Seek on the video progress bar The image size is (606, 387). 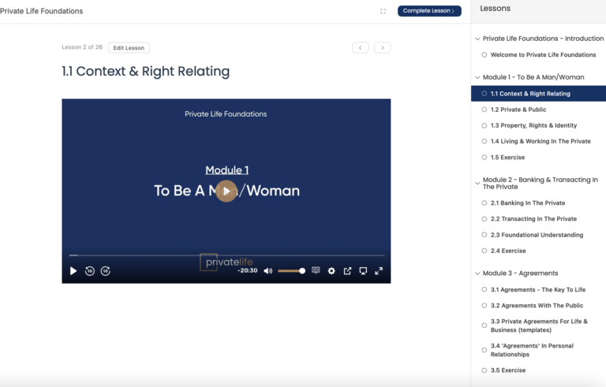point(226,255)
